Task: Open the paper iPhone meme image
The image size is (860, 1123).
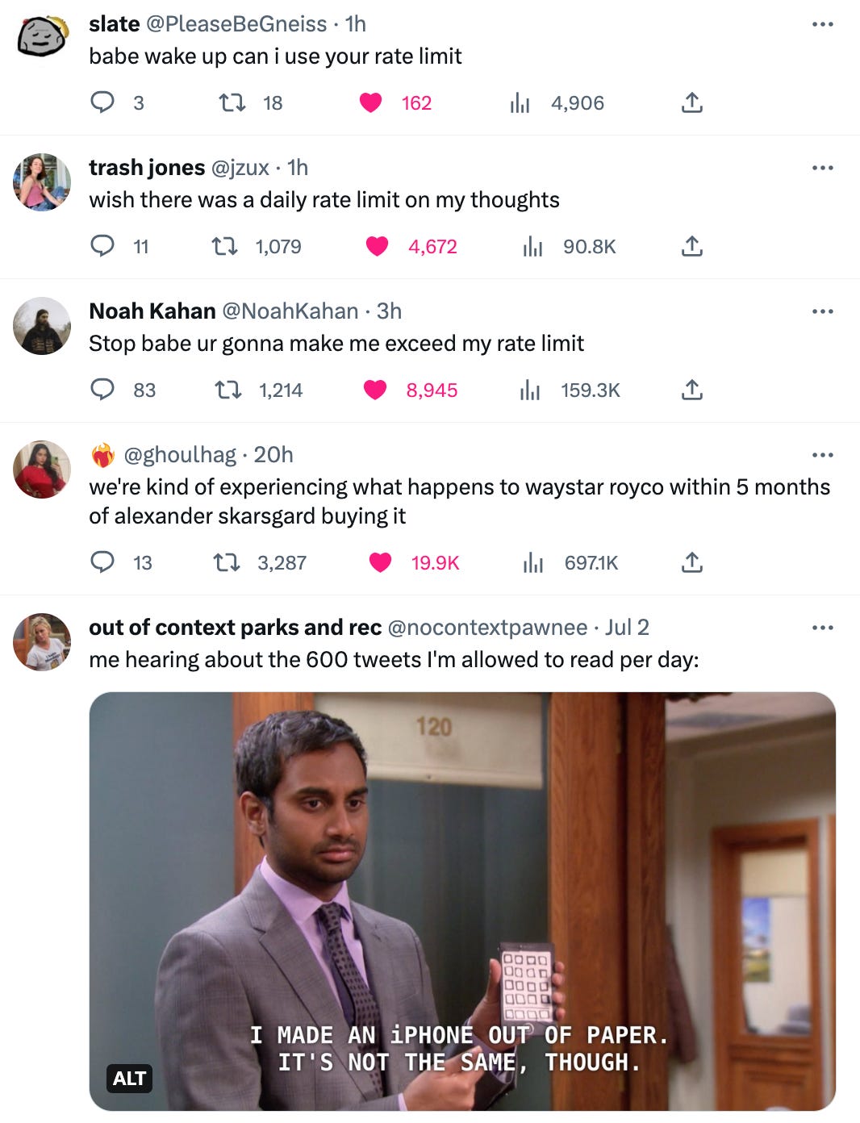Action: (x=462, y=901)
